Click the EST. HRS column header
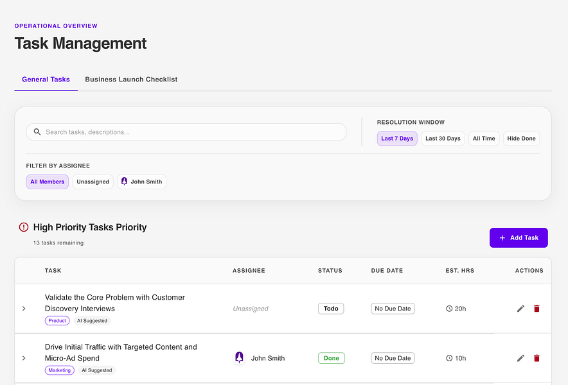The image size is (568, 385). (459, 270)
